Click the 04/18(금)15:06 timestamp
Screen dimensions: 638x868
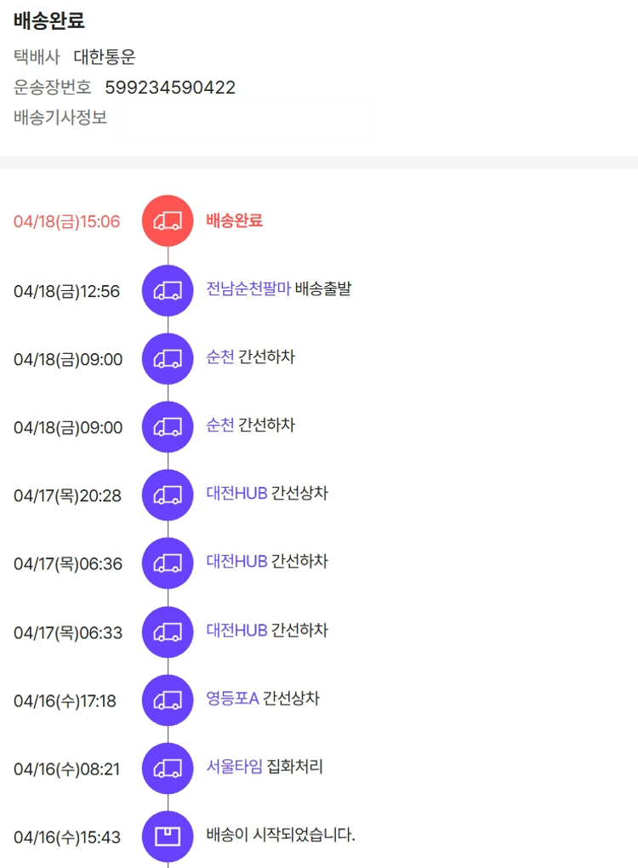66,222
